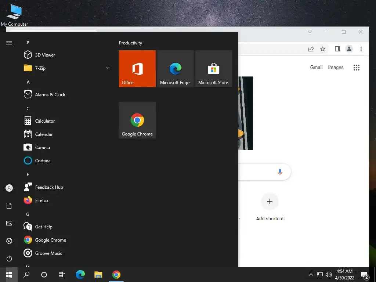
Task: Launch Calculator from app list
Action: click(67, 121)
